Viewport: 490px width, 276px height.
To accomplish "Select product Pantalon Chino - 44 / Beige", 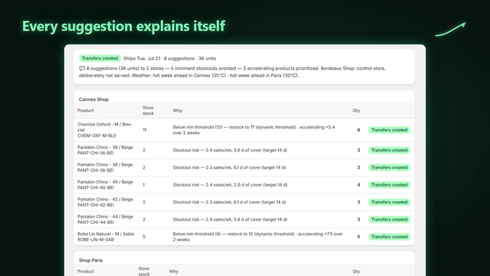I will point(105,217).
